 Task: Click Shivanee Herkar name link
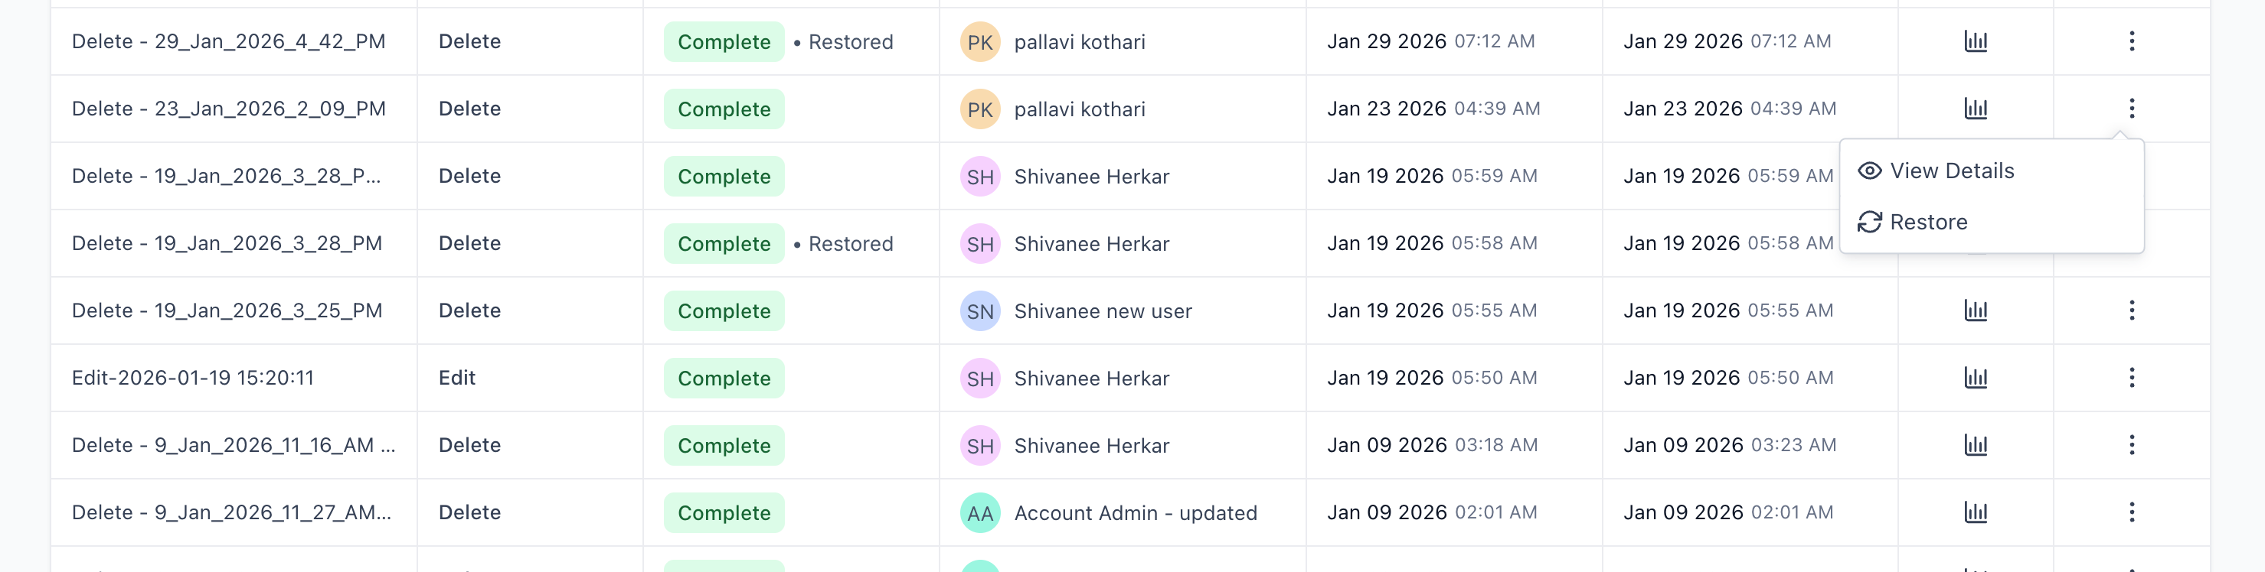pyautogui.click(x=1092, y=176)
